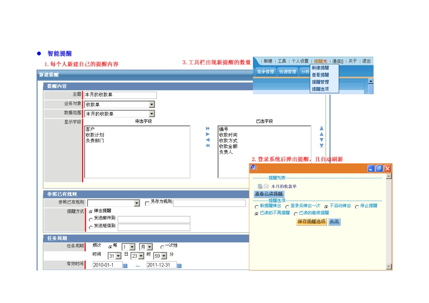Screen dimensions: 429x303
Task: Open the period unit dropdown showing 月
Action: tap(149, 247)
